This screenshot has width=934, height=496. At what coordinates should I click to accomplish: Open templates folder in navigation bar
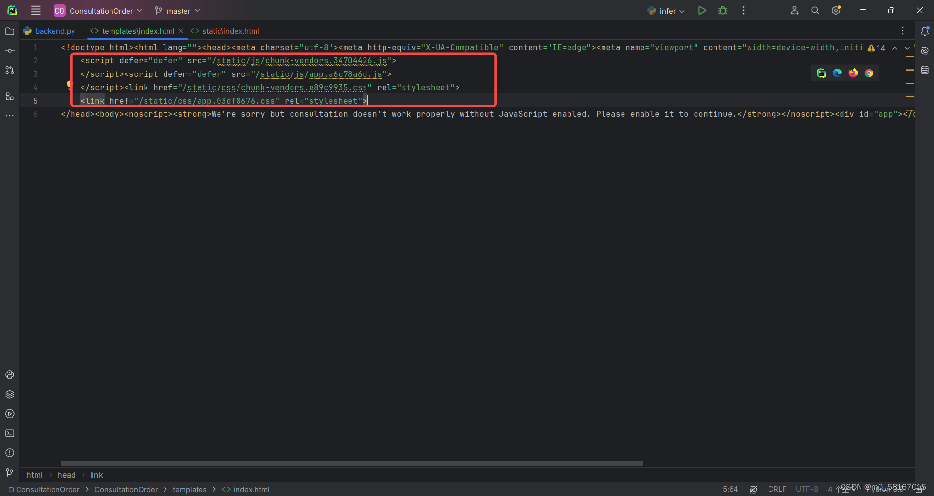[189, 489]
